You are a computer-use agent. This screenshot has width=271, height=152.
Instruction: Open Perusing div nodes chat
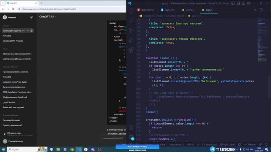(x=11, y=120)
